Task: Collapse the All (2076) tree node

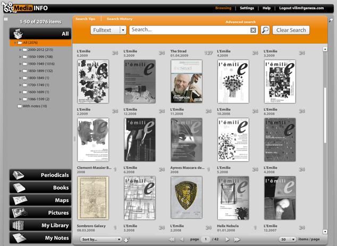Action: pyautogui.click(x=15, y=42)
